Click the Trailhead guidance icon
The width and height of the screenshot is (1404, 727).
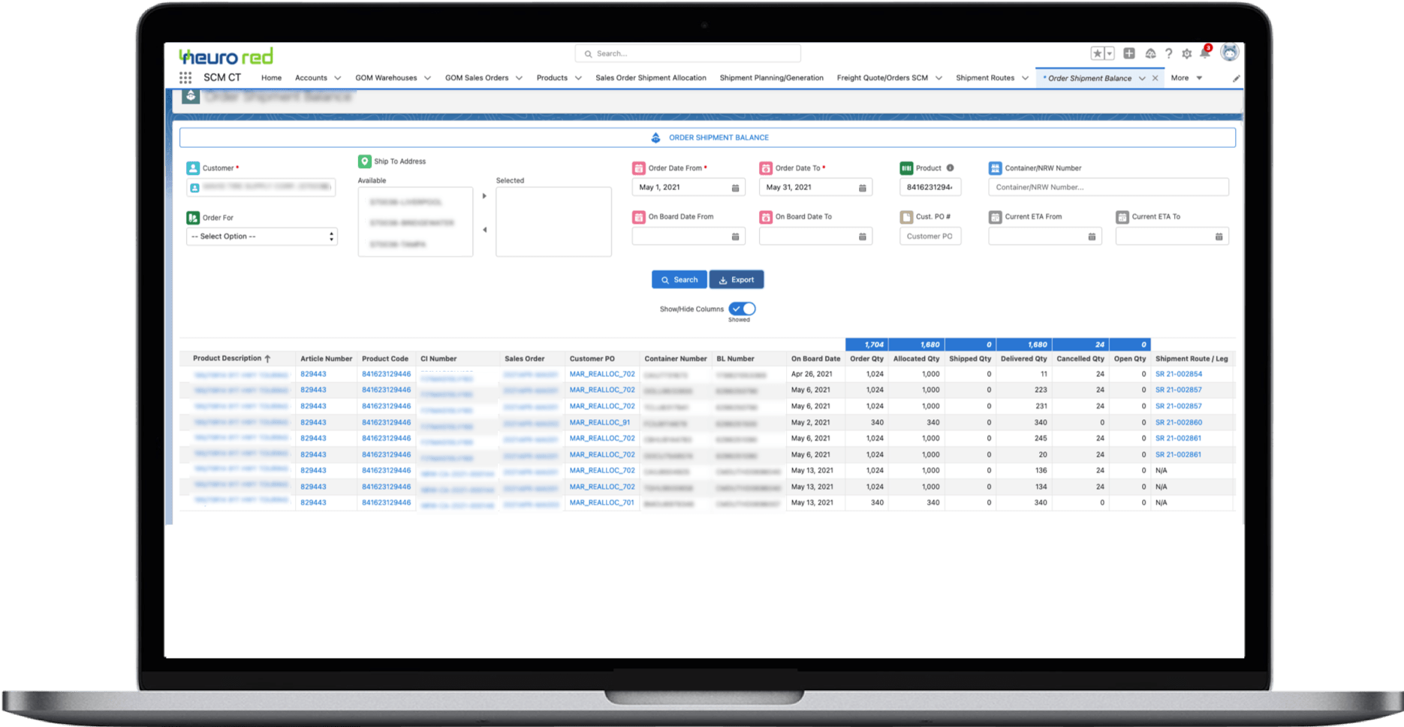point(1150,53)
